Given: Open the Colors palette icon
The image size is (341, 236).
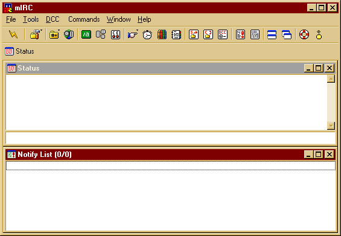Looking at the screenshot, I should [x=162, y=34].
